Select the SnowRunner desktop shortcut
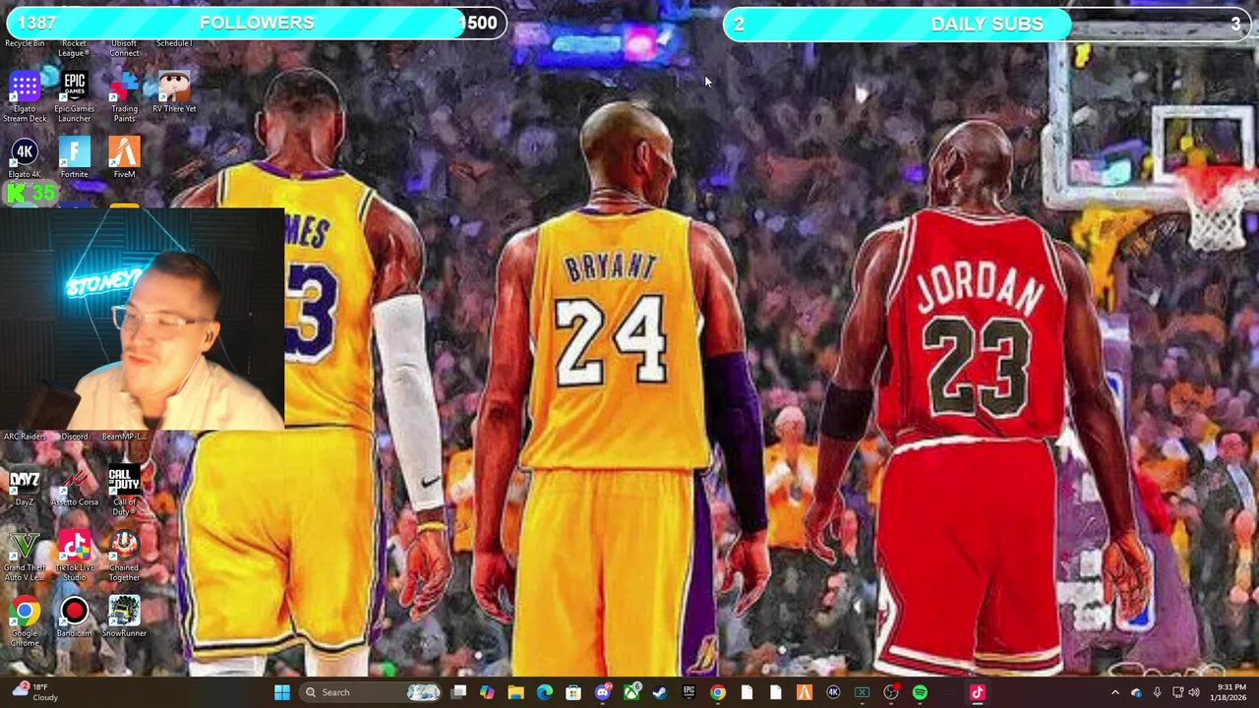The width and height of the screenshot is (1259, 708). click(x=124, y=617)
